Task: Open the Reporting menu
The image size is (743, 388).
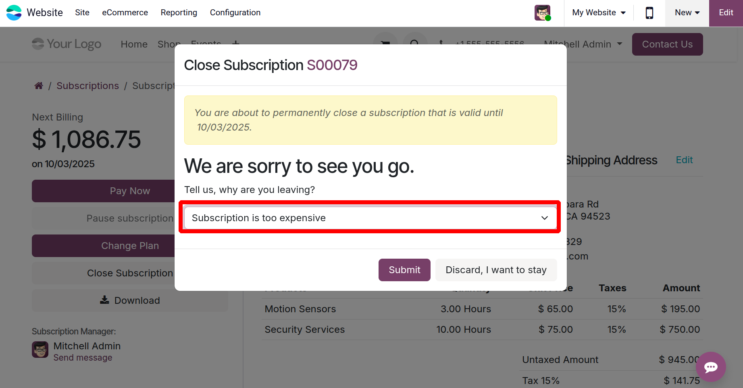Action: point(179,12)
